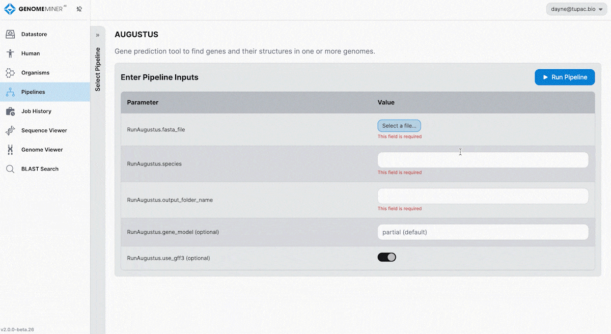Unpin sidebar using the pin icon
611x334 pixels.
pos(79,9)
